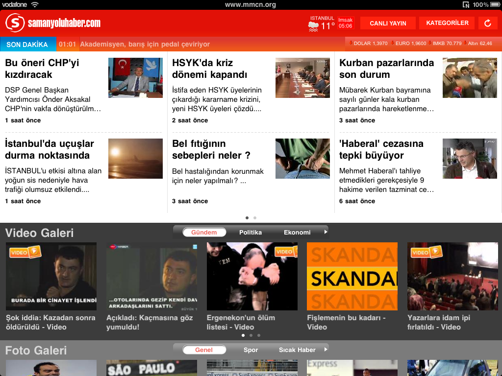Open headline 'Bu öneri CHP'yi kızdıracak'

coord(42,69)
